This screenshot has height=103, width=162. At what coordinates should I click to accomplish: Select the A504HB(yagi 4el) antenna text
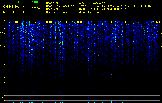click(91, 12)
